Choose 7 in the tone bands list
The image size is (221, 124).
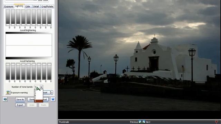point(39,98)
